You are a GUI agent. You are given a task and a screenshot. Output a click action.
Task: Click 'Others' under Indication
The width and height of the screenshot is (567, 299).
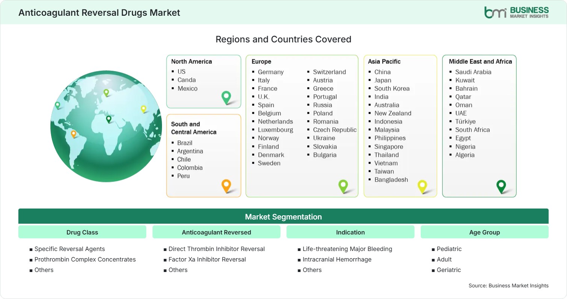click(x=312, y=270)
